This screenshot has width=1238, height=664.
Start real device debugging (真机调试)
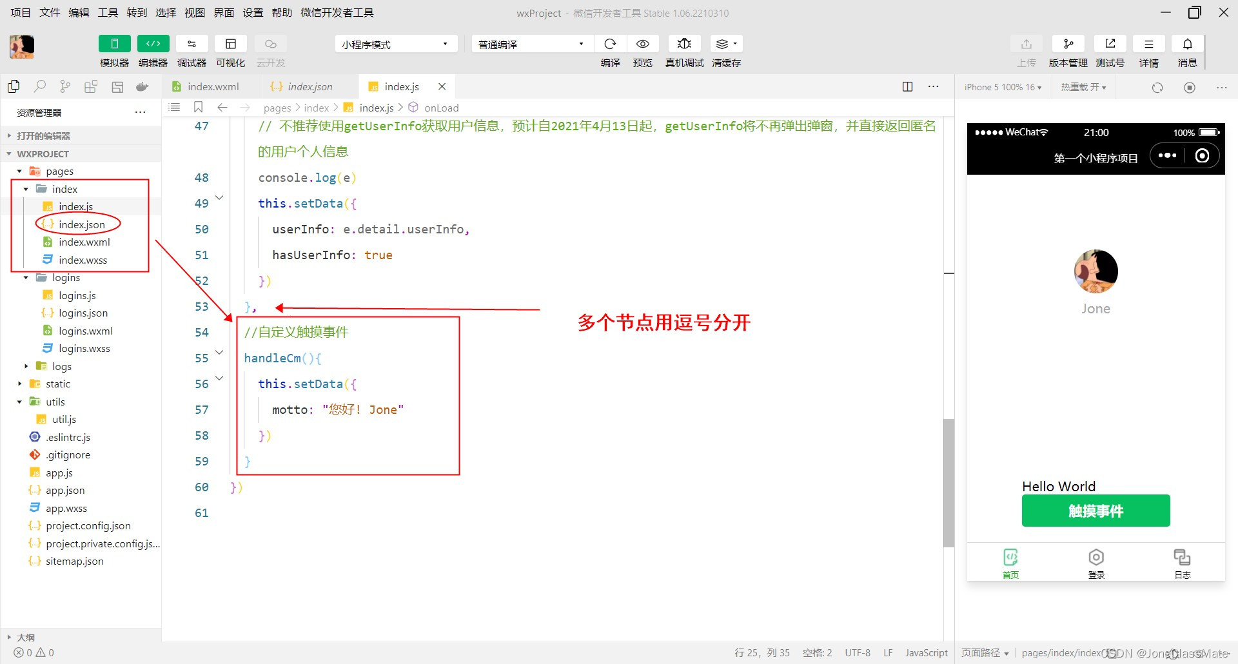(685, 44)
